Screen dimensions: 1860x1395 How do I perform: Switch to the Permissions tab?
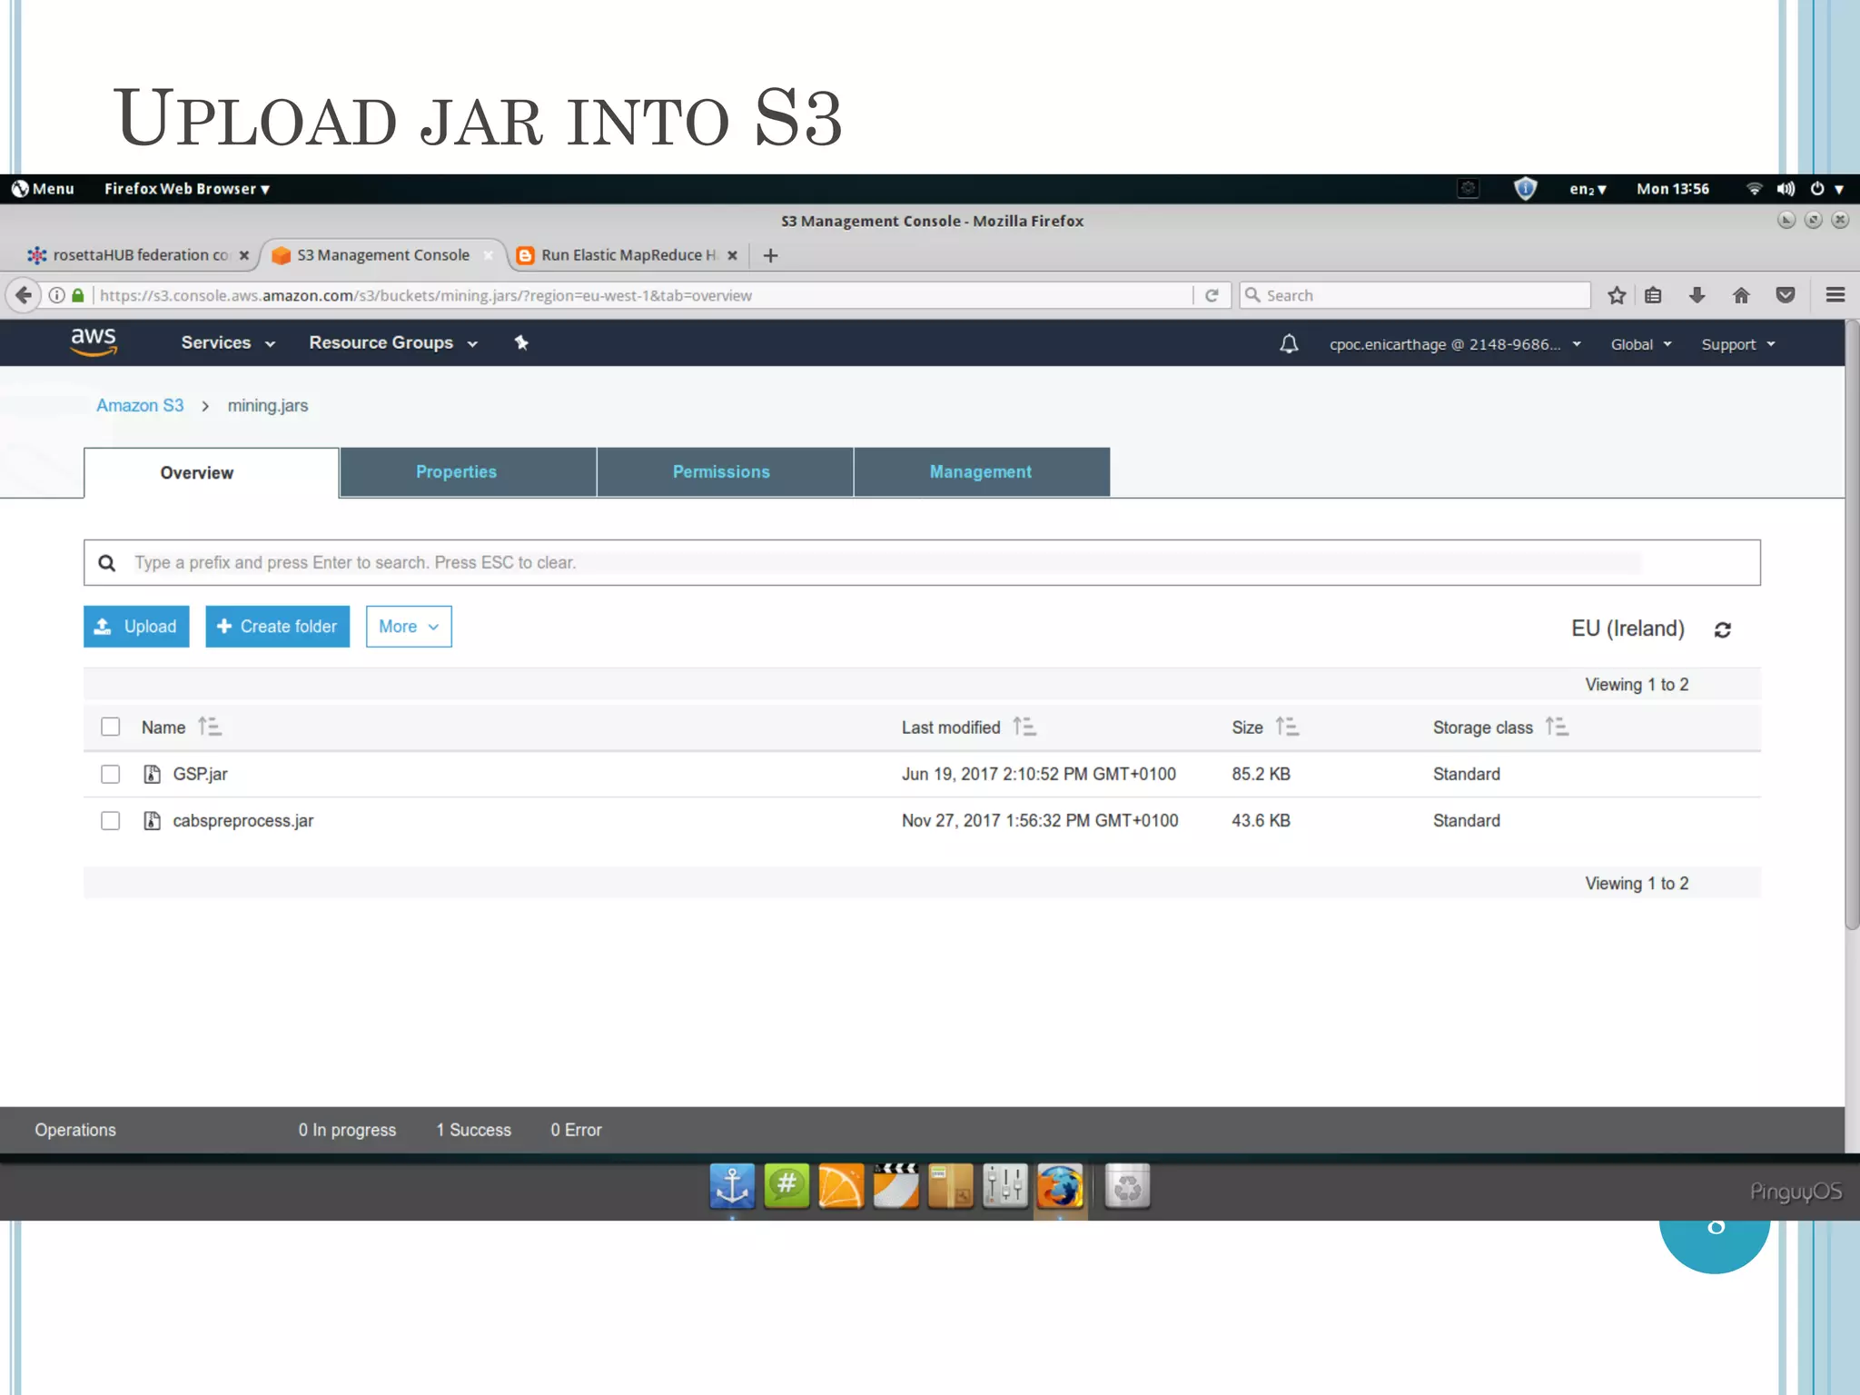tap(725, 472)
